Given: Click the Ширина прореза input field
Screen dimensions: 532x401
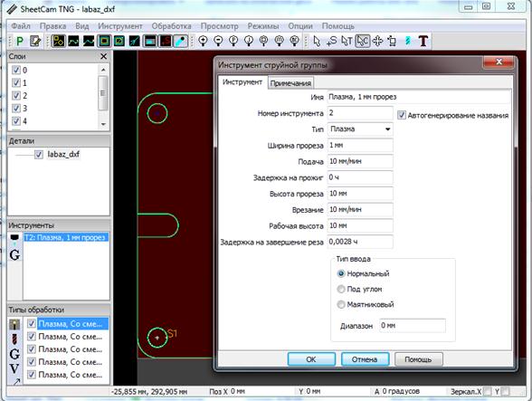Looking at the screenshot, I should pos(360,146).
